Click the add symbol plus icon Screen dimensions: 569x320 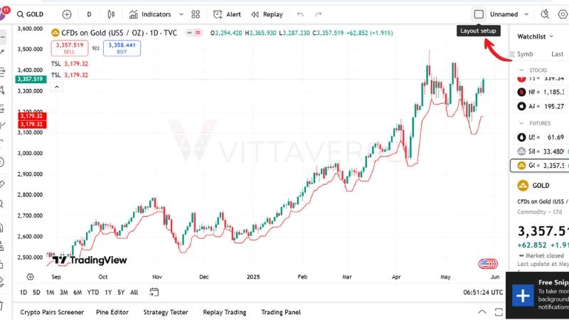pos(67,14)
